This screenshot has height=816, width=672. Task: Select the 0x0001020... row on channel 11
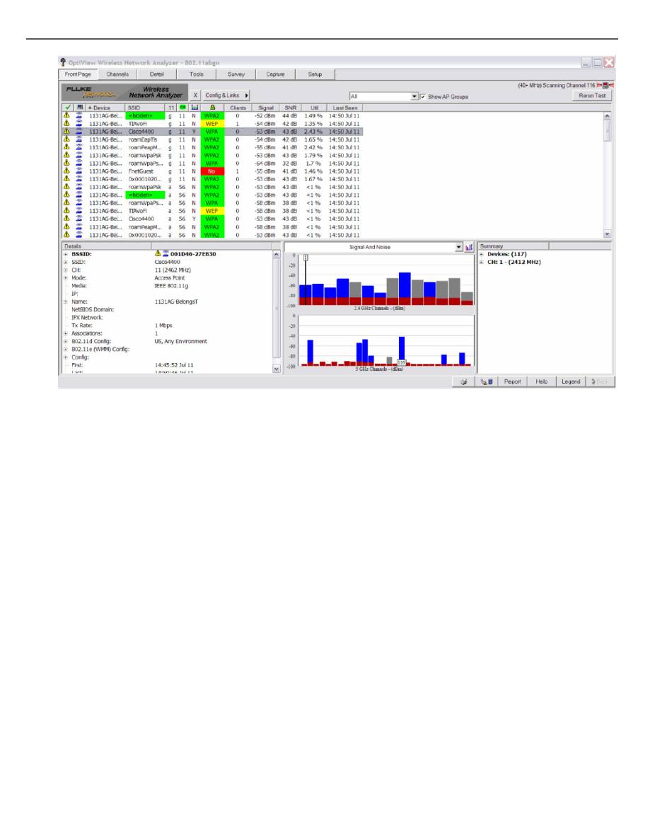tap(212, 179)
